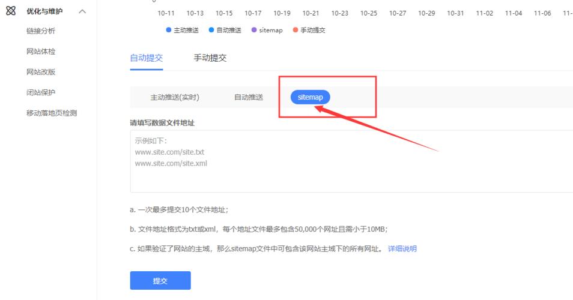This screenshot has height=300, width=573.
Task: Click the 请填写数据文件地址 label
Action: 162,123
